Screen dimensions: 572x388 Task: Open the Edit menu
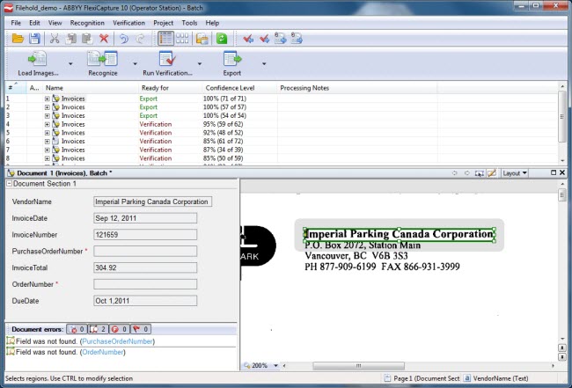coord(34,23)
